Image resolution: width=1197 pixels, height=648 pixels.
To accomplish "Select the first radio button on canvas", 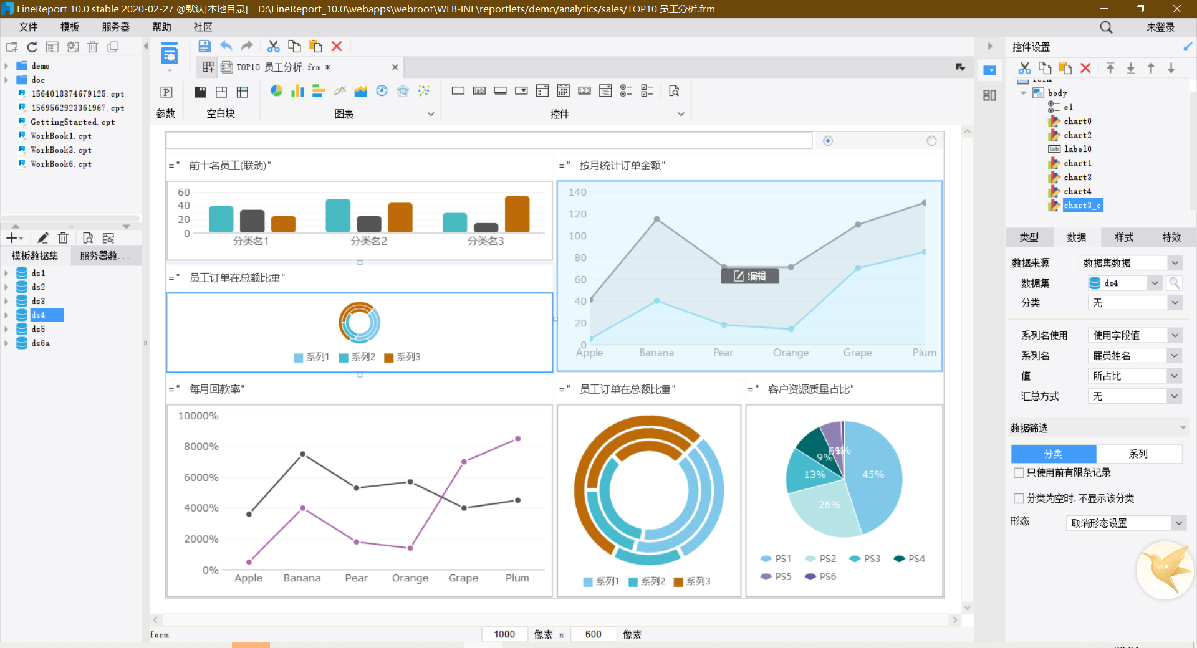I will point(828,141).
